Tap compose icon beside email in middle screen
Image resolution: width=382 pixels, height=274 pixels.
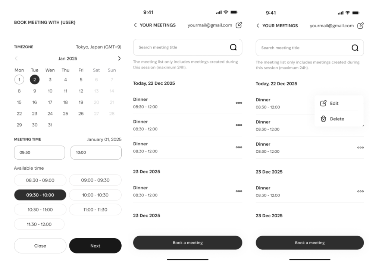pyautogui.click(x=239, y=25)
